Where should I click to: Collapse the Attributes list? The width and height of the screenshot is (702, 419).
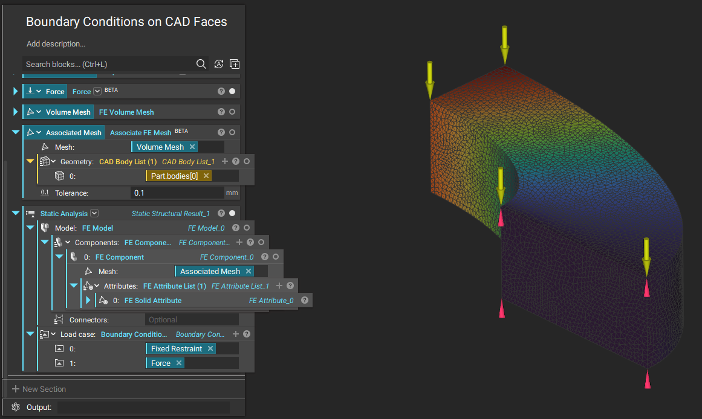[x=74, y=286]
